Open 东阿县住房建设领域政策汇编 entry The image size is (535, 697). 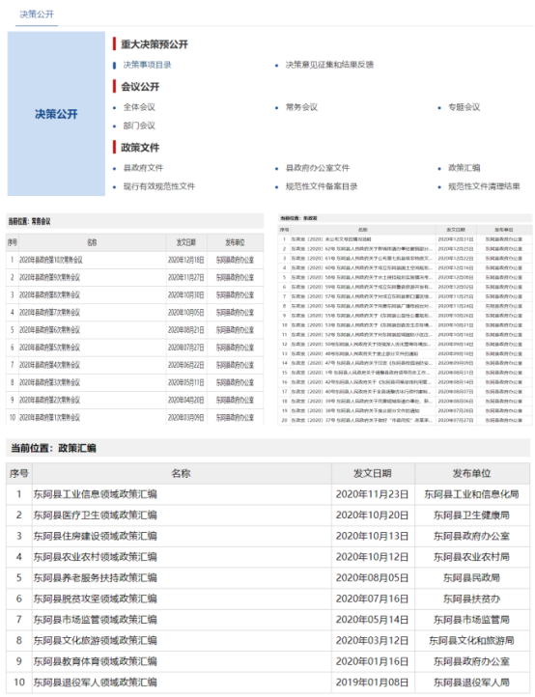tap(96, 536)
